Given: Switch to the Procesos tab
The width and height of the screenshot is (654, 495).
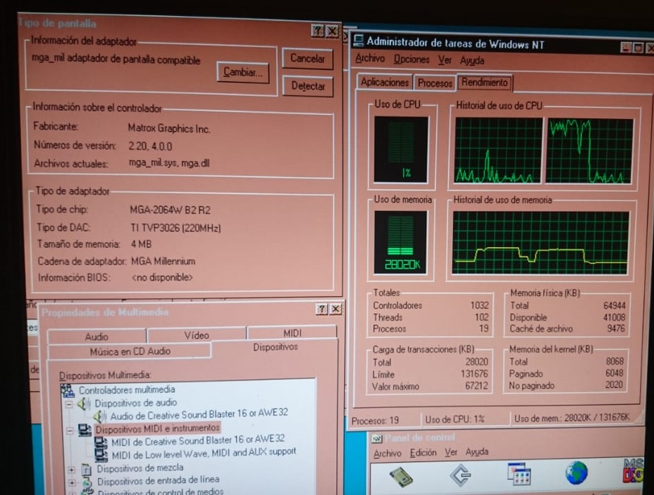Looking at the screenshot, I should coord(435,83).
